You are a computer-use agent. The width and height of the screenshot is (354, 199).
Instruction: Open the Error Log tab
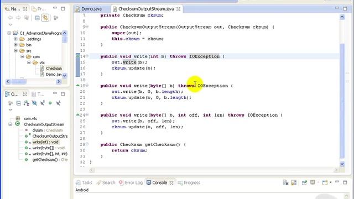coord(131,182)
